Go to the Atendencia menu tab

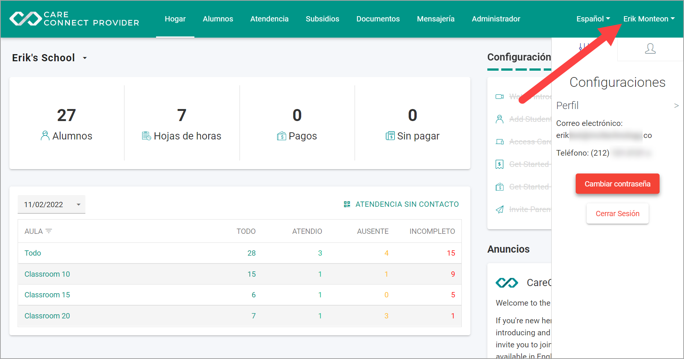[x=269, y=19]
